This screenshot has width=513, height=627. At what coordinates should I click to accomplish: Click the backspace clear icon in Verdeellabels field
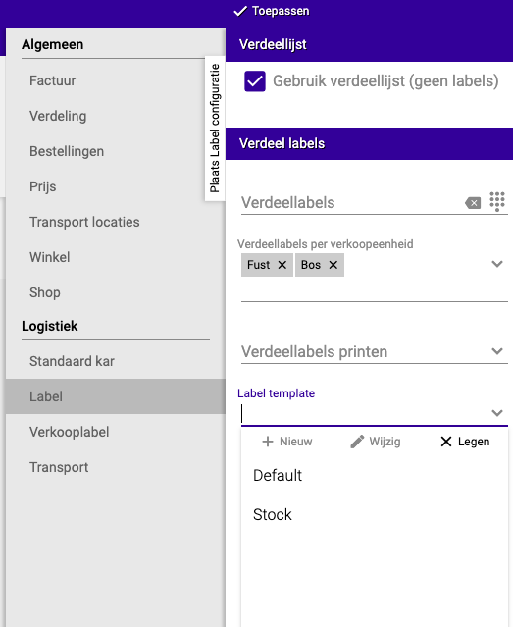pyautogui.click(x=473, y=203)
